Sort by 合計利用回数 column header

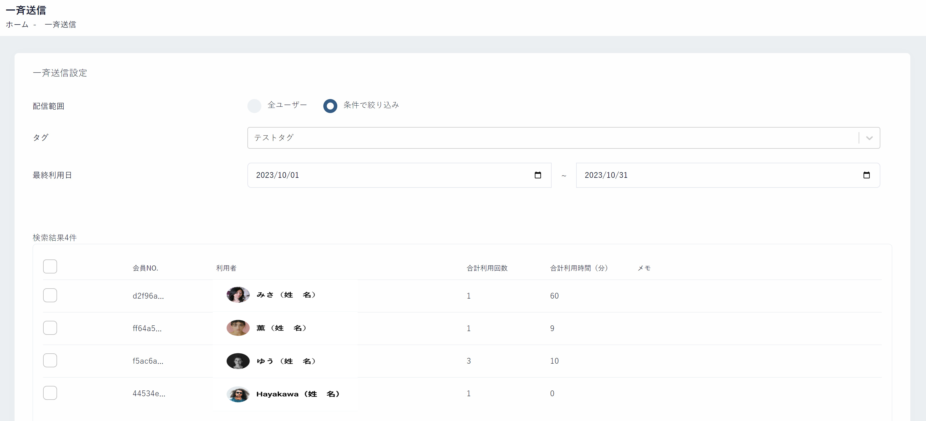(x=487, y=268)
